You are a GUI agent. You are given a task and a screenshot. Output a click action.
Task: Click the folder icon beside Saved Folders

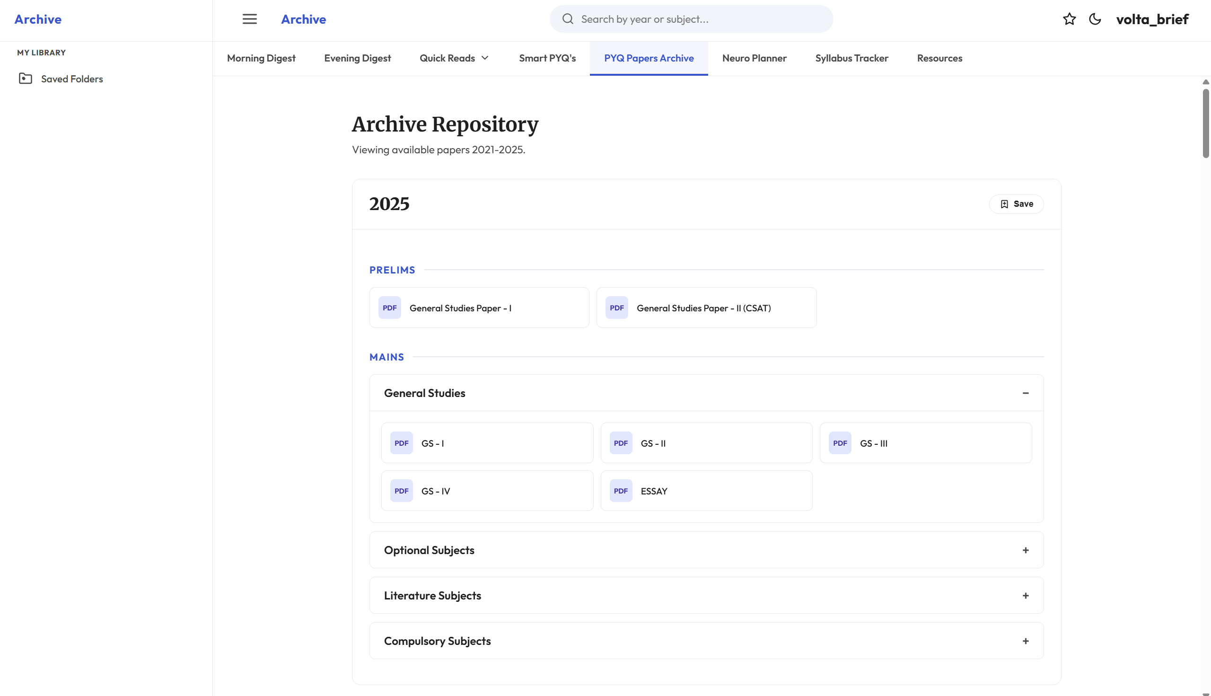[x=25, y=79]
